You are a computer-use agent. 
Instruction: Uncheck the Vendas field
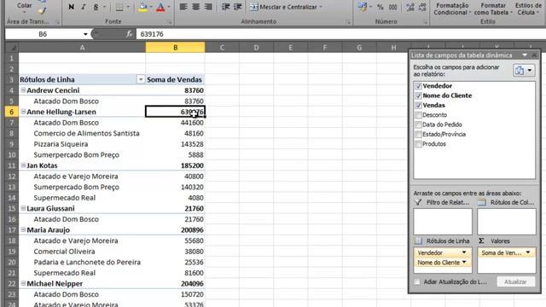tap(419, 105)
